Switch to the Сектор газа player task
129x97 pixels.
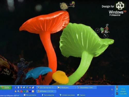[46, 88]
